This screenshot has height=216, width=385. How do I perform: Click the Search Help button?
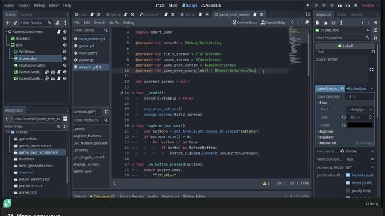[x=273, y=23]
